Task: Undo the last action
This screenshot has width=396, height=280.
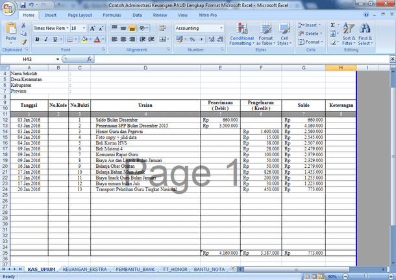Action: [x=31, y=5]
